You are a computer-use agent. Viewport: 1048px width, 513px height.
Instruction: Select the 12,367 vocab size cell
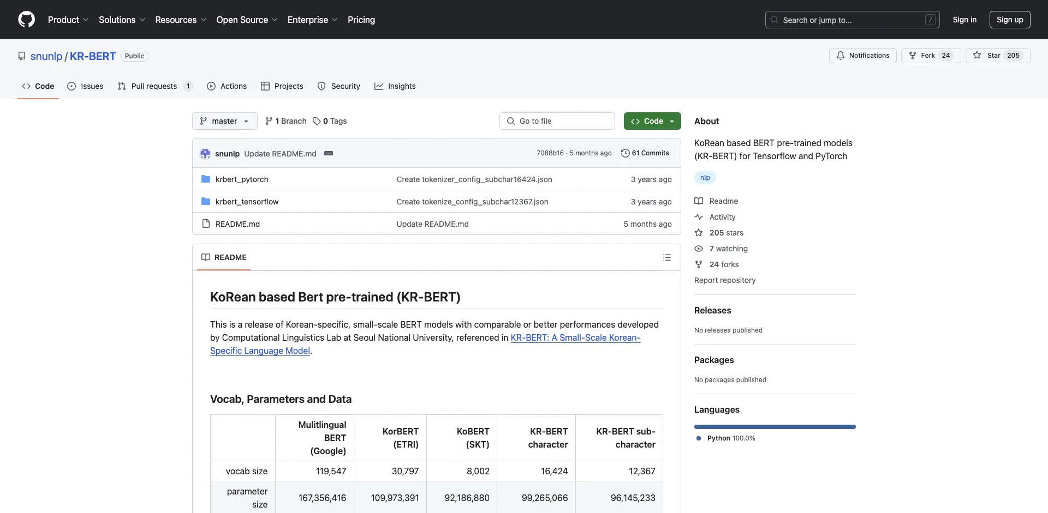[x=619, y=471]
